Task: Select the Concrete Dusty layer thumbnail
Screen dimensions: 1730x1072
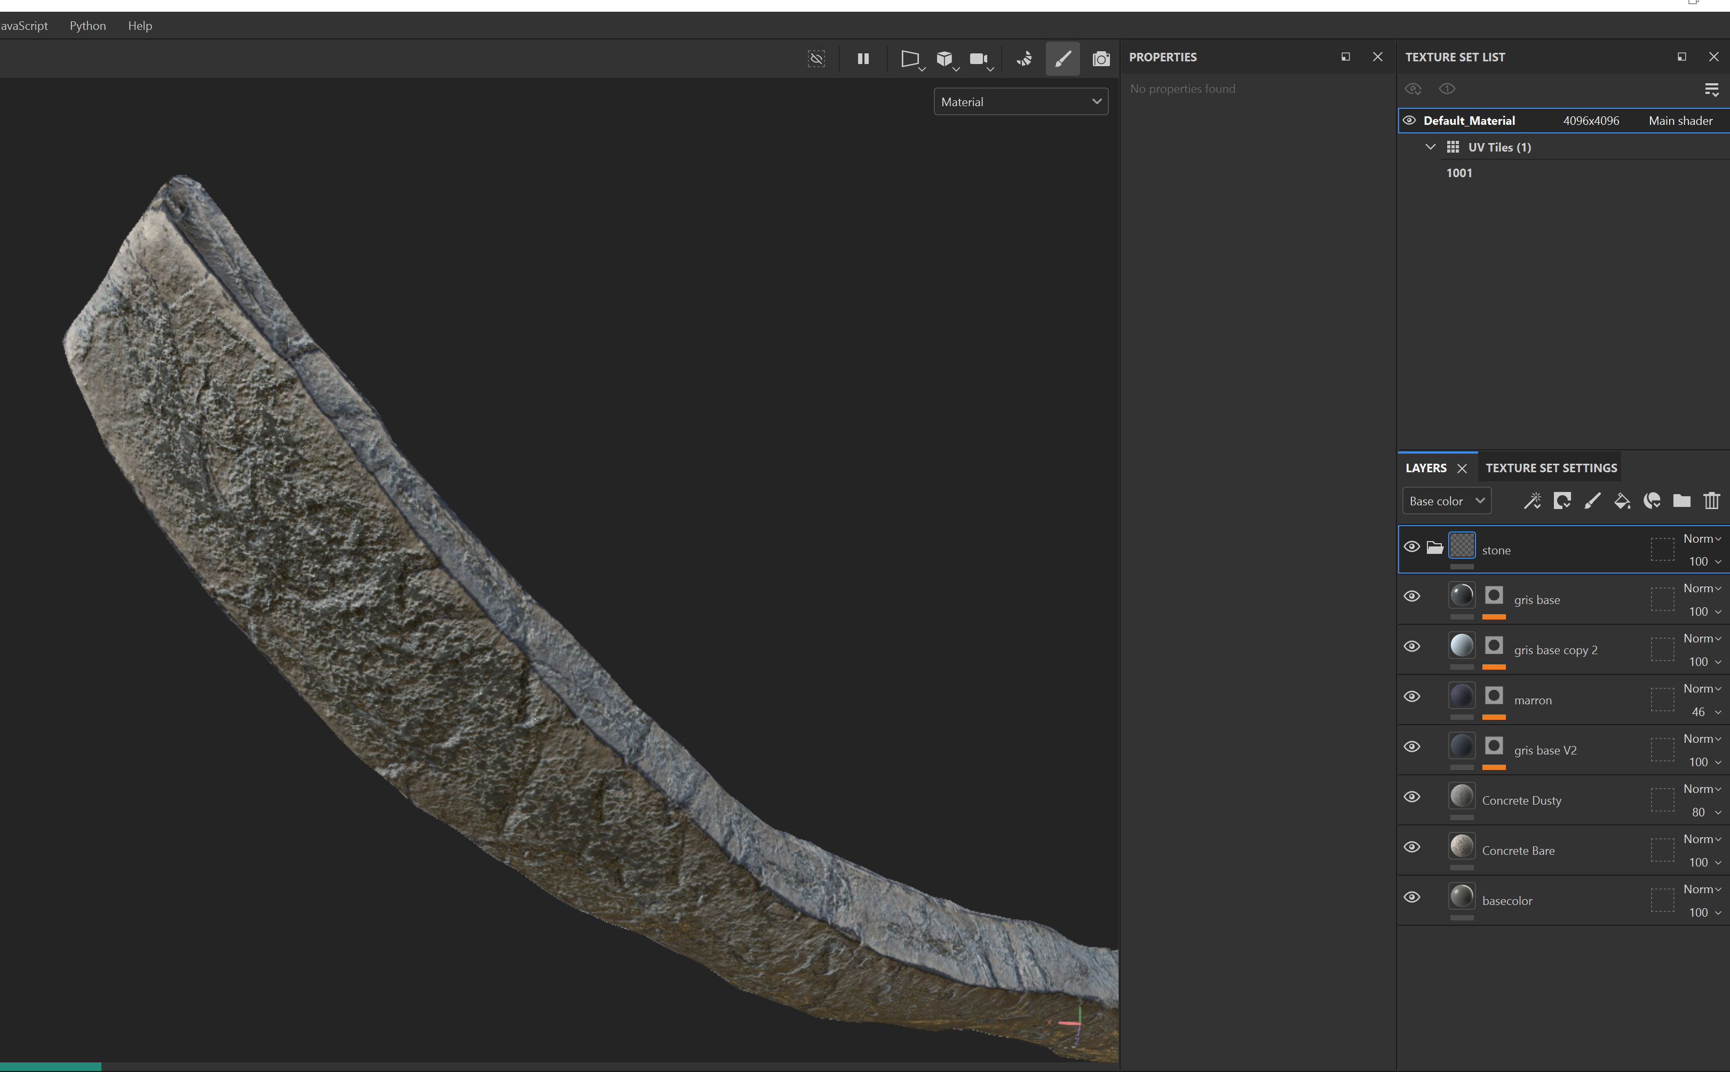Action: pyautogui.click(x=1461, y=796)
